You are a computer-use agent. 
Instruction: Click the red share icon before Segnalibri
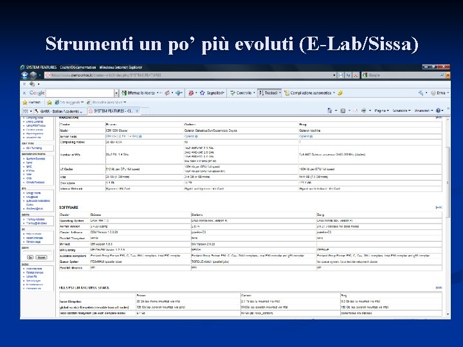(x=191, y=93)
